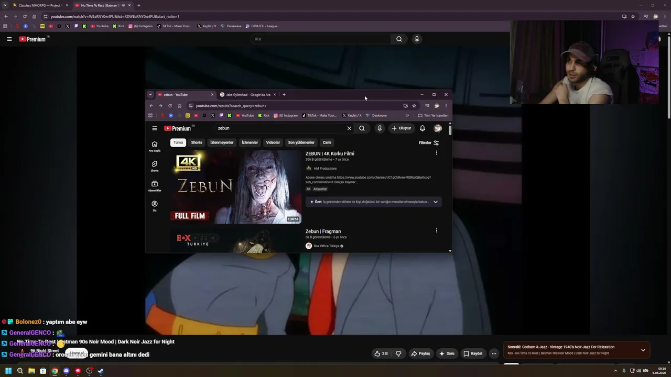Open a new tab in the front window
Image resolution: width=671 pixels, height=377 pixels.
284,95
